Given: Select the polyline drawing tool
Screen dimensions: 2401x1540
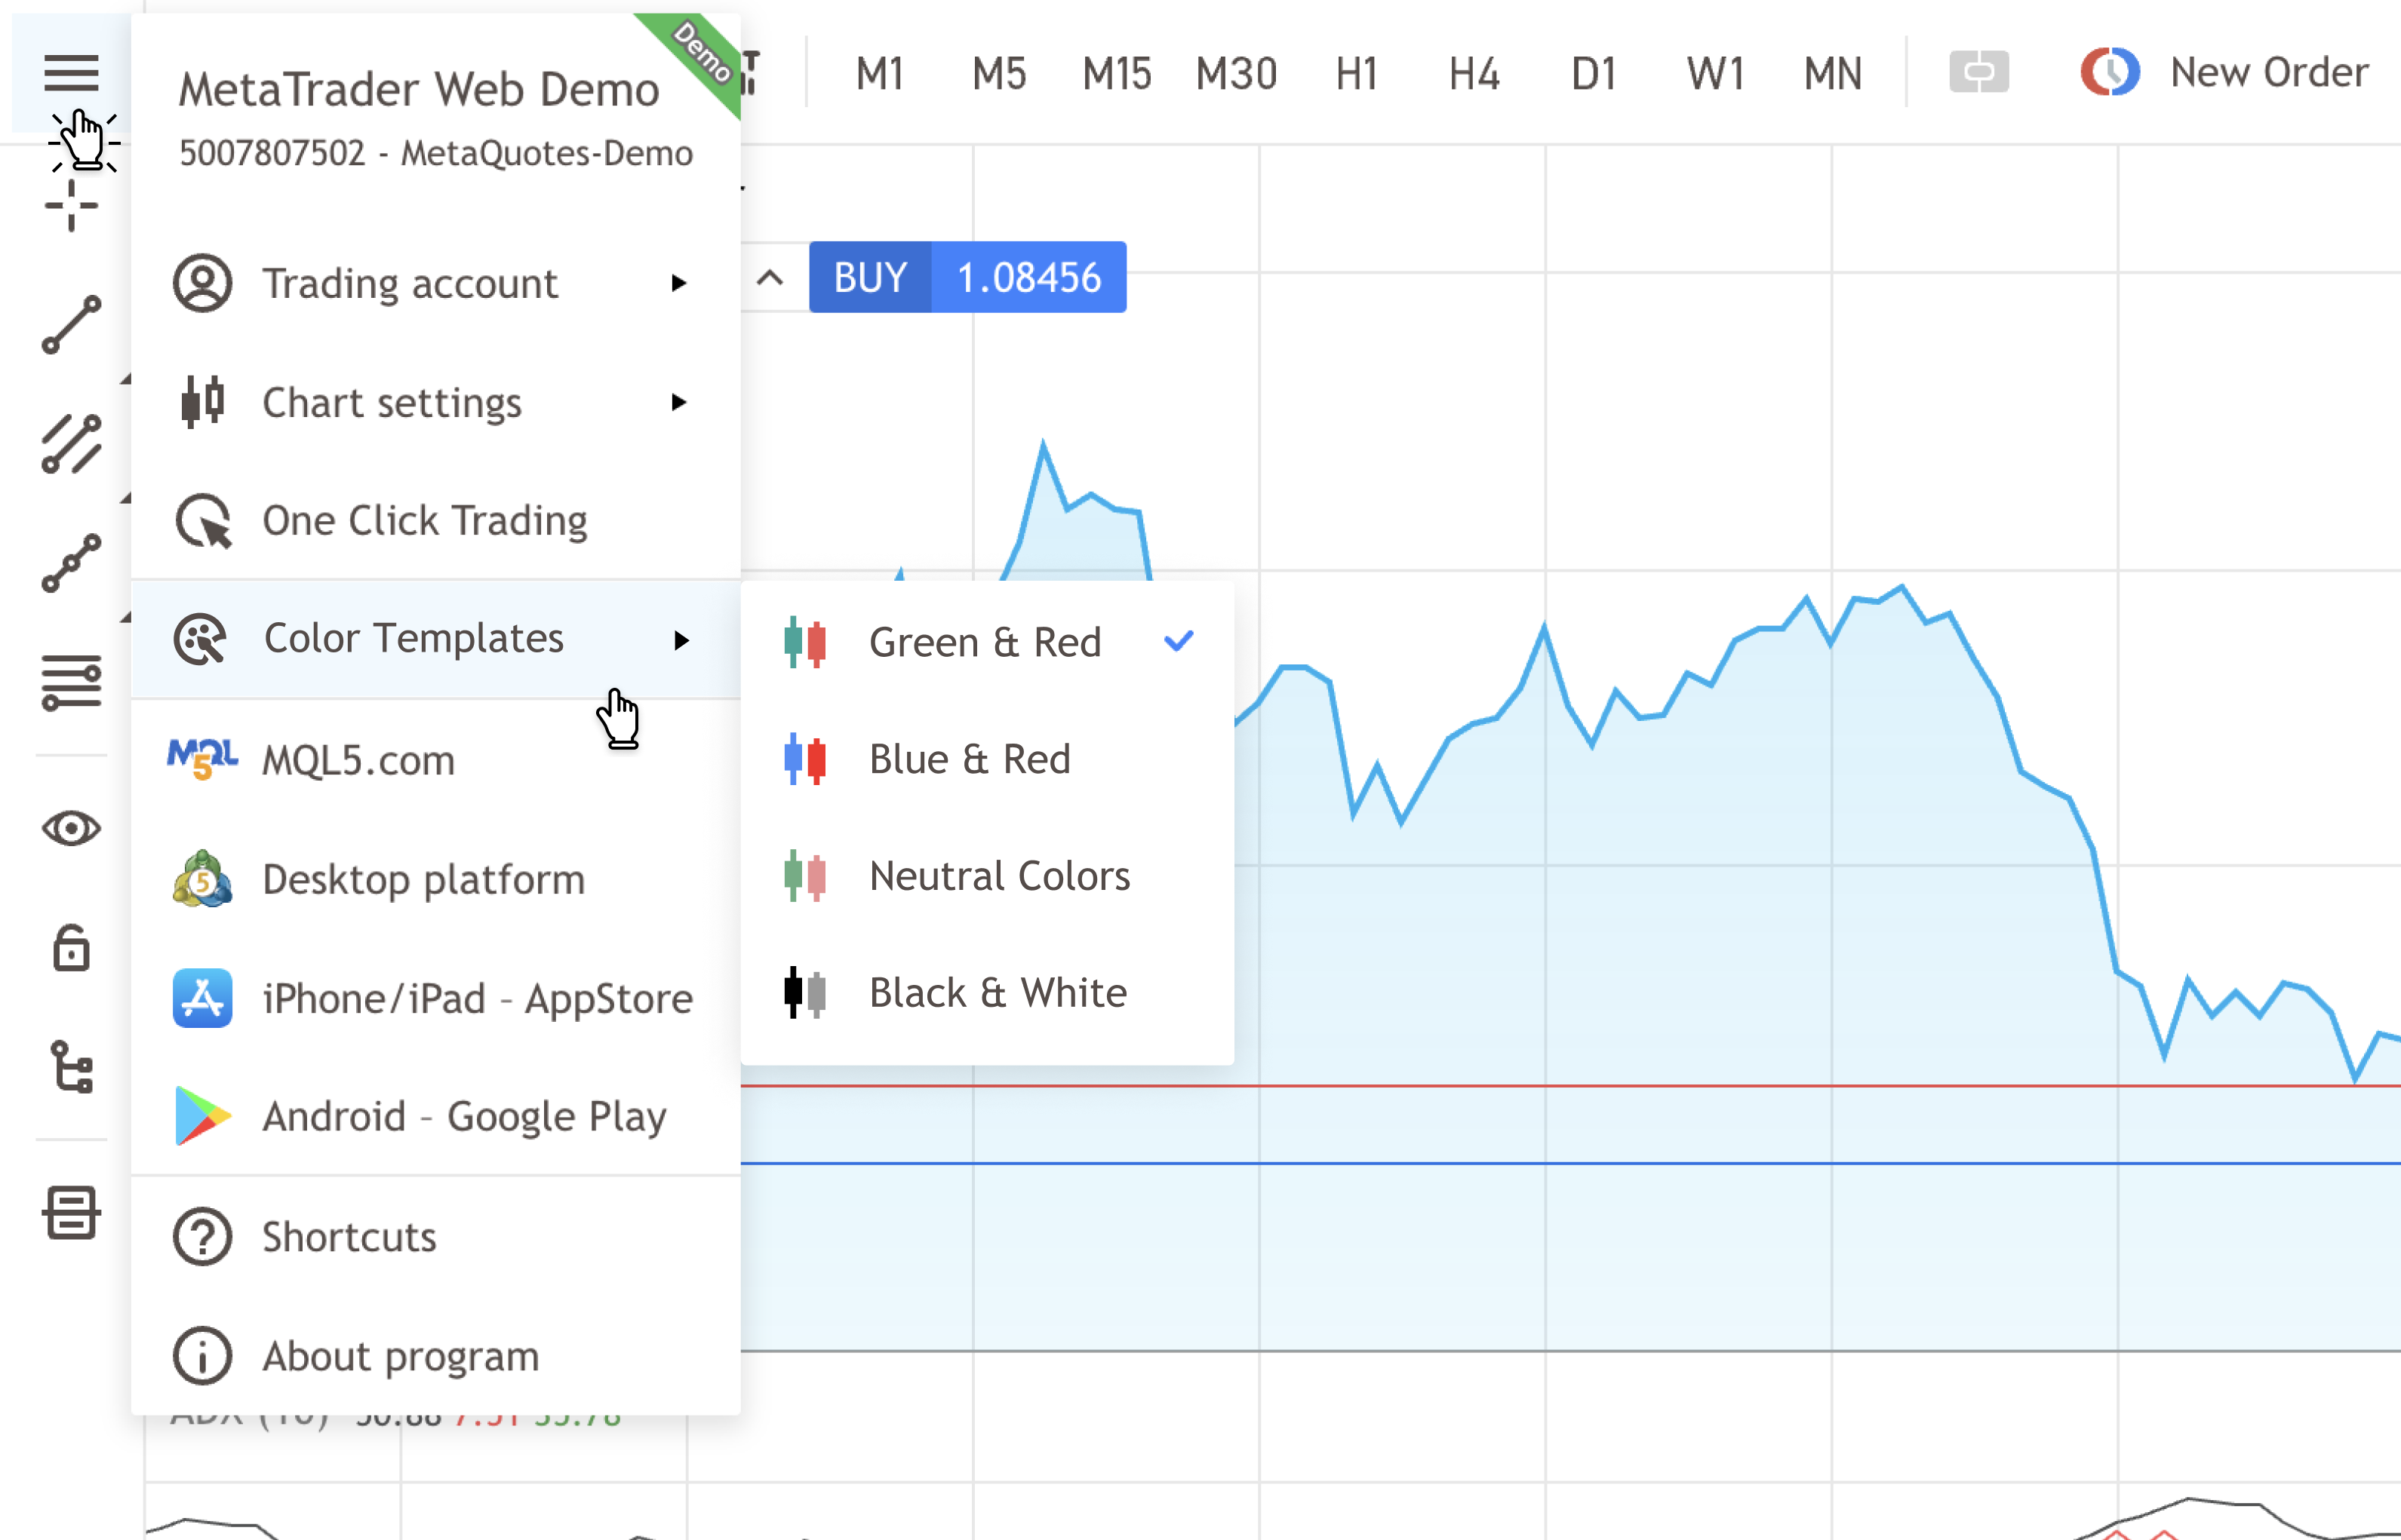Looking at the screenshot, I should tap(71, 563).
